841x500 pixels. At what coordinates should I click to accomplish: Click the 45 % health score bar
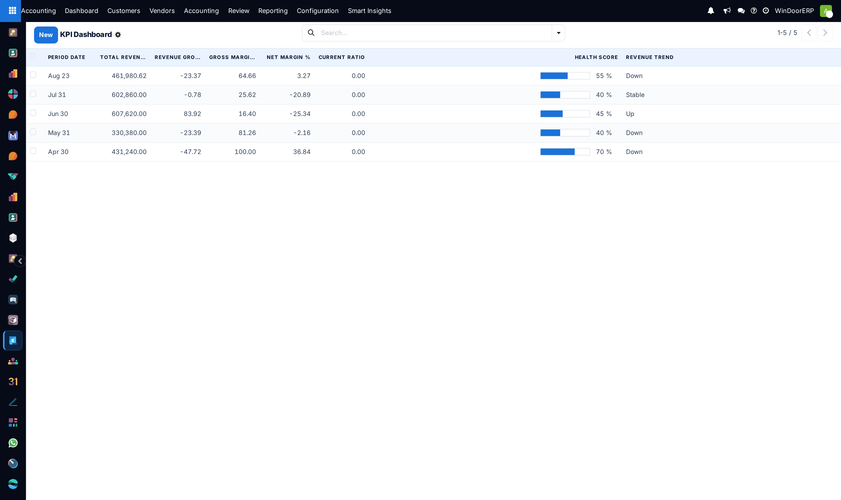tap(565, 114)
